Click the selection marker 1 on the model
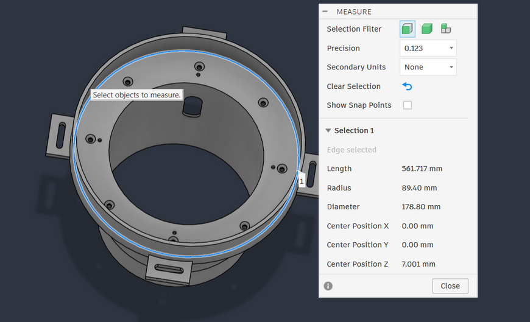530x322 pixels. pos(302,181)
